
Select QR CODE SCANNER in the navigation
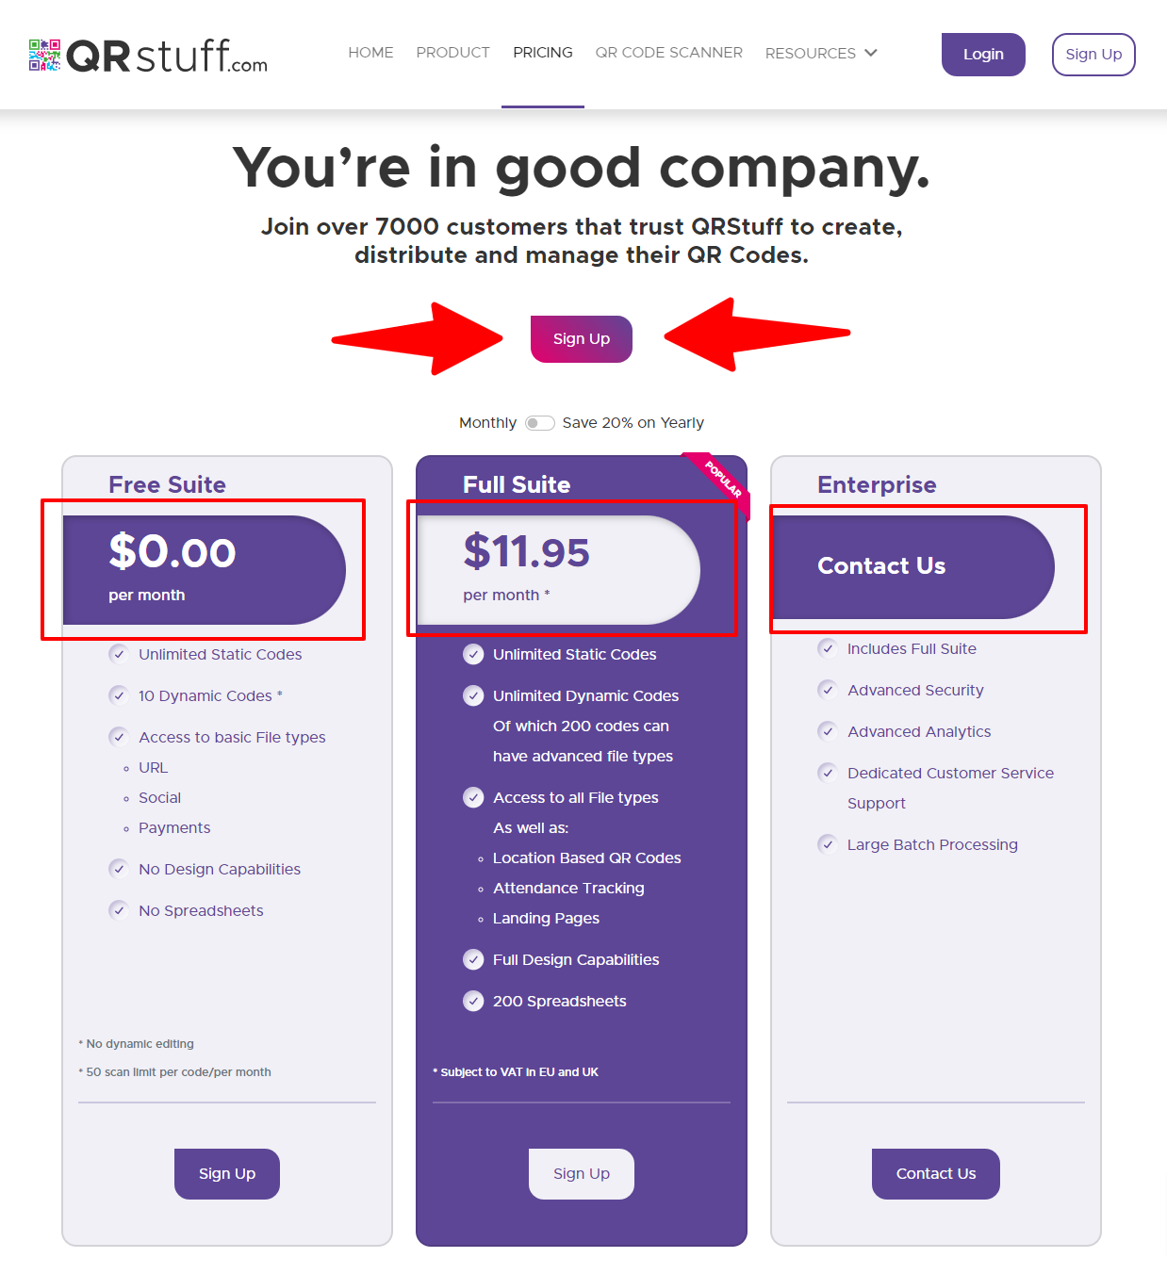click(668, 53)
